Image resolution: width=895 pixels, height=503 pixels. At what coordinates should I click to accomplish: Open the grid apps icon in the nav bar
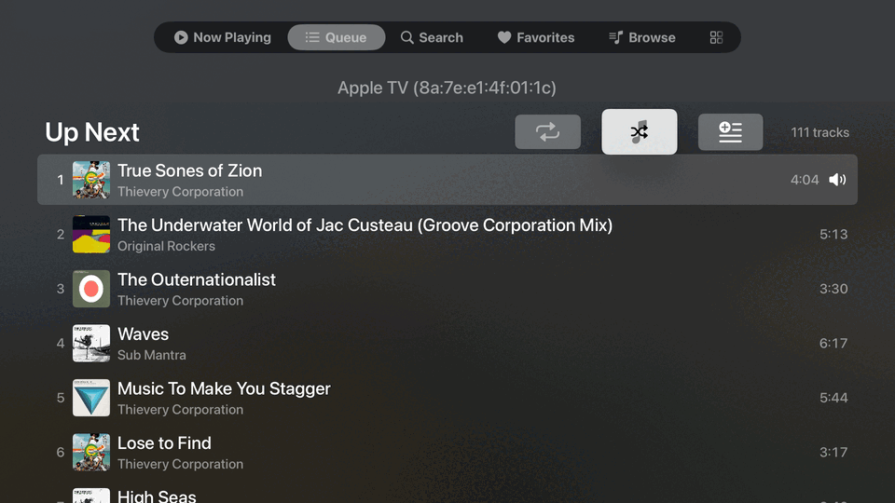[716, 37]
